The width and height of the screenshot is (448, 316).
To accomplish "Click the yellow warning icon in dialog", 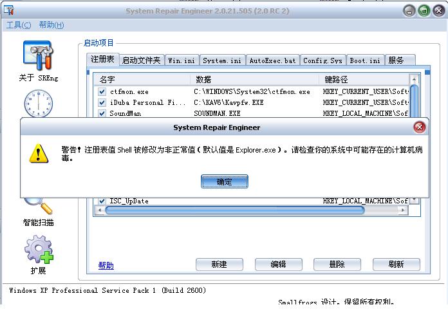I will (x=39, y=153).
